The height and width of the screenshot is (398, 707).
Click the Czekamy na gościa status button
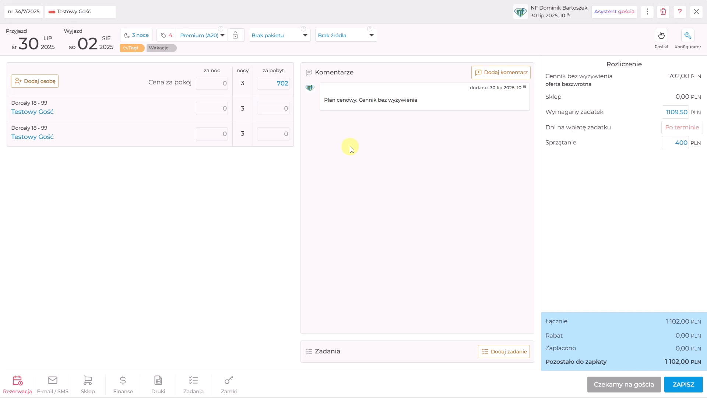click(x=624, y=384)
